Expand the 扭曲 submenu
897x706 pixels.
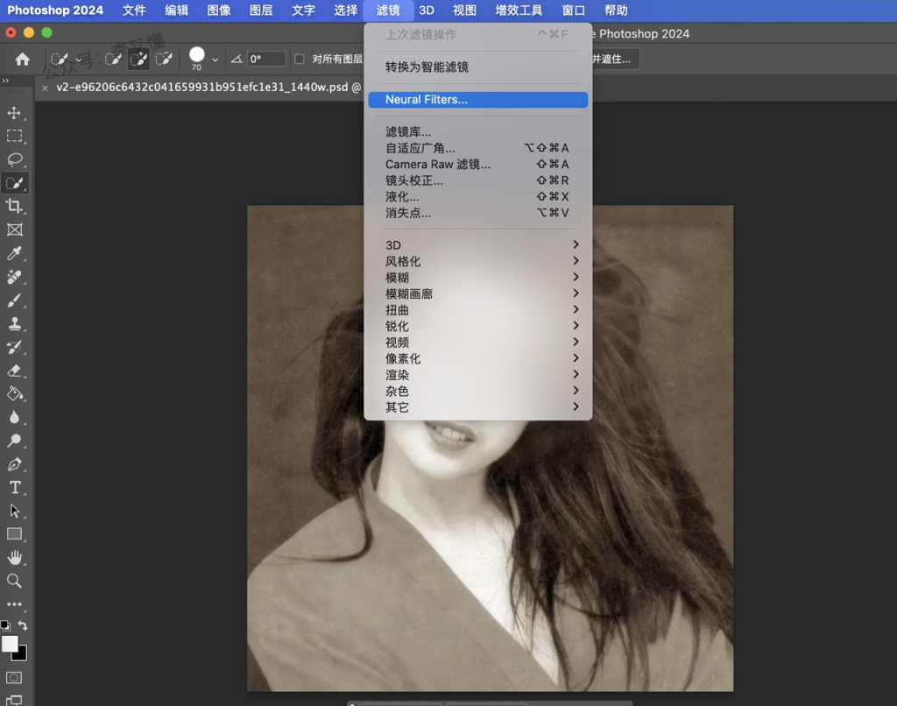[477, 310]
